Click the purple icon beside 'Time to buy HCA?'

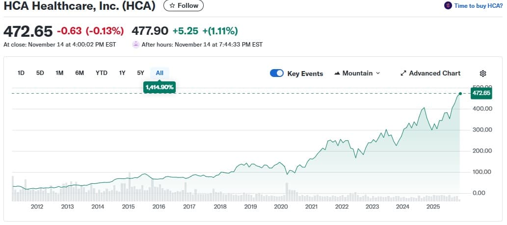pos(448,5)
